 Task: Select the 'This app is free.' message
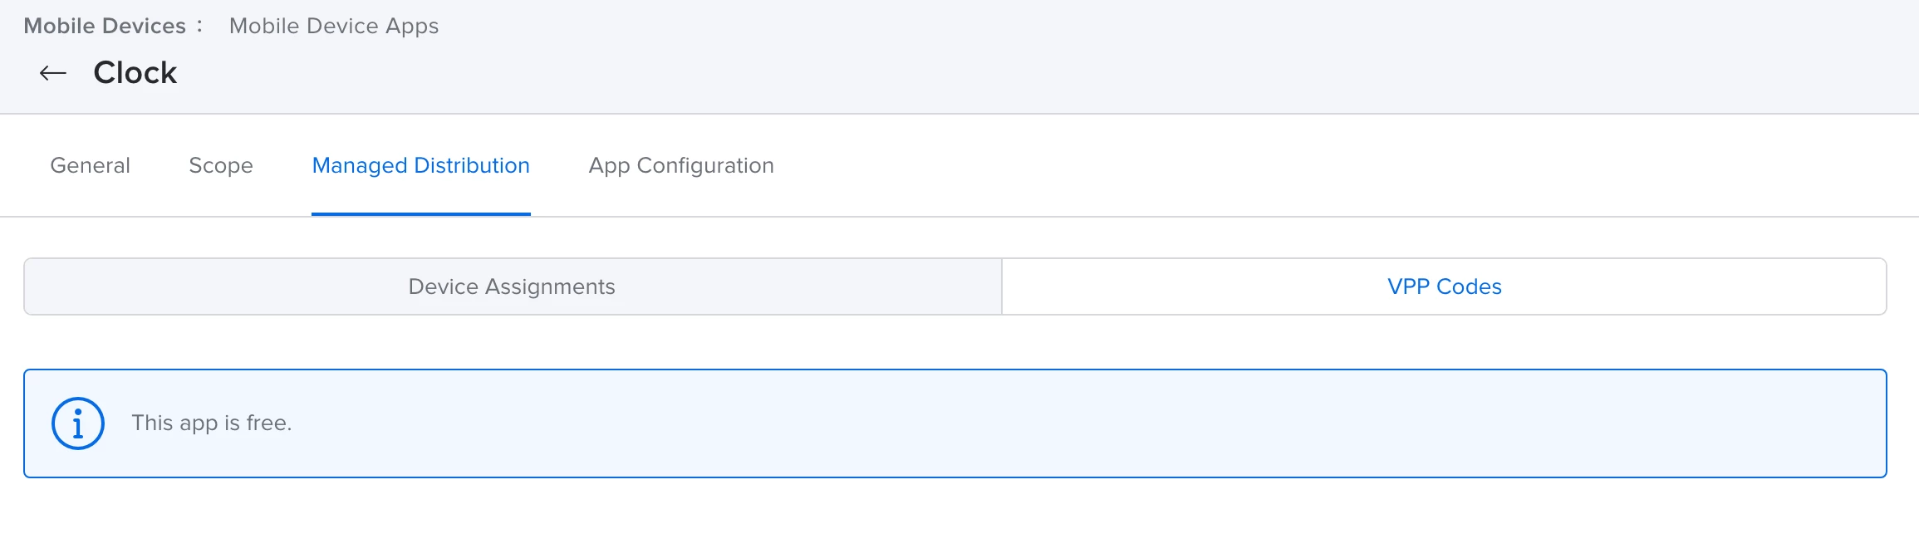(x=212, y=423)
